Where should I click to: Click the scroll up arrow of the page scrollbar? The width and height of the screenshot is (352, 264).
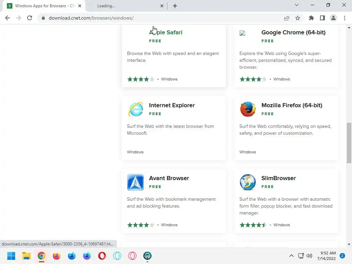(x=349, y=27)
